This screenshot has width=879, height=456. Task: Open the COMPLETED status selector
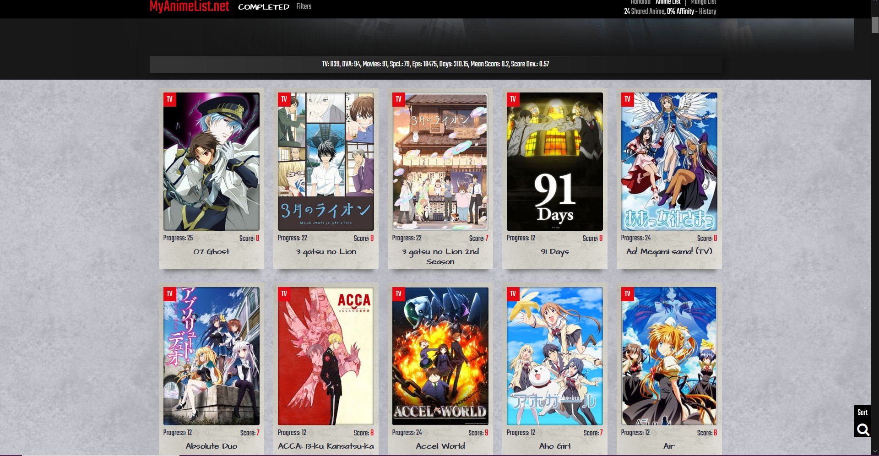264,7
